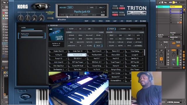Click the down arrow next to Psycho Junk Kit
The height and width of the screenshot is (105, 187).
104,12
